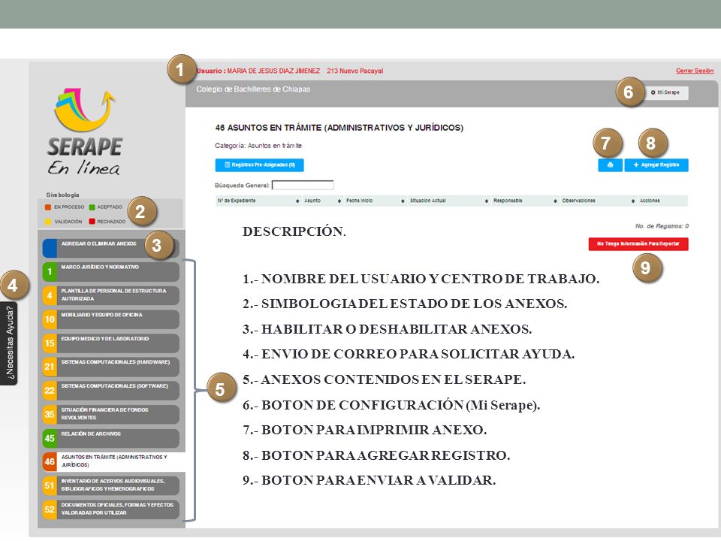Open annex 52 Documentos Oficiales
This screenshot has width=721, height=541.
[x=110, y=509]
